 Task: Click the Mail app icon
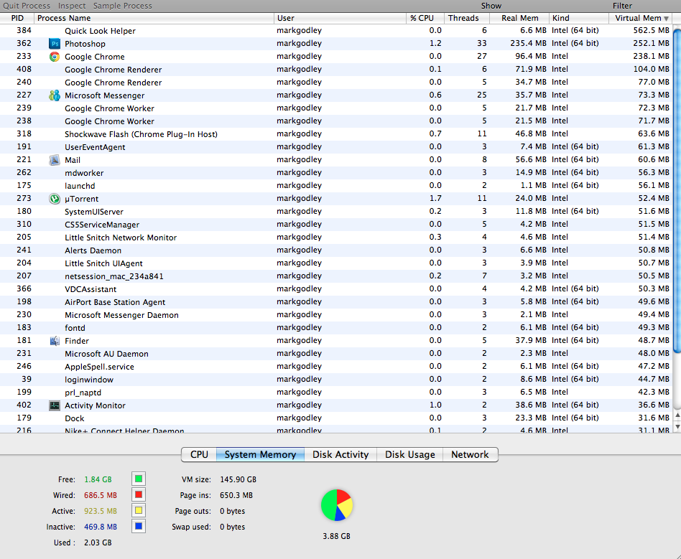tap(55, 160)
